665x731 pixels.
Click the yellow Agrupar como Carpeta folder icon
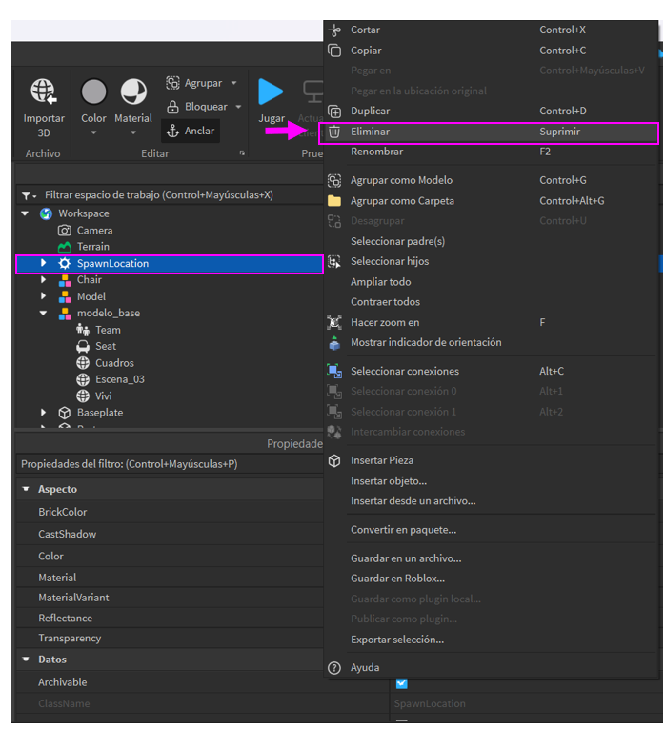click(x=334, y=201)
